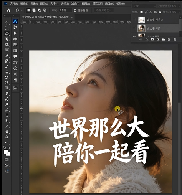Select the Hand tool

click(x=7, y=132)
